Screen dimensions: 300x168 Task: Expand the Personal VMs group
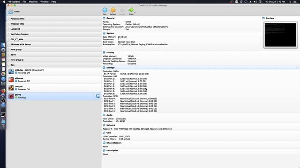pos(8,19)
